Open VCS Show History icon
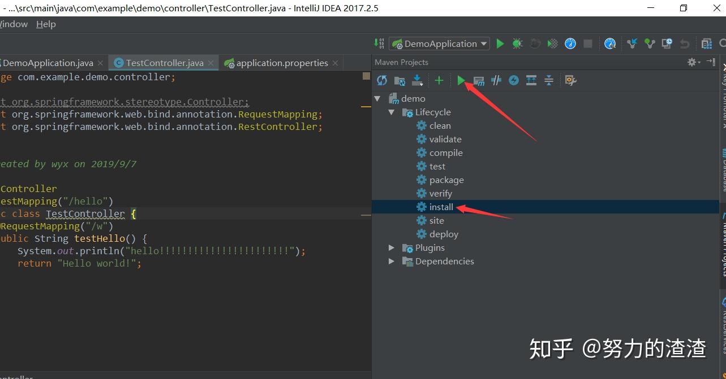The image size is (726, 379). (667, 43)
